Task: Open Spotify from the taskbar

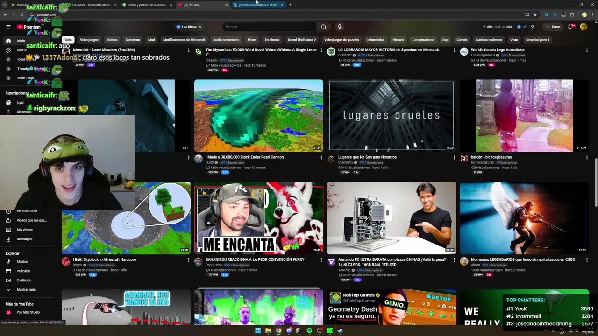Action: click(x=309, y=331)
